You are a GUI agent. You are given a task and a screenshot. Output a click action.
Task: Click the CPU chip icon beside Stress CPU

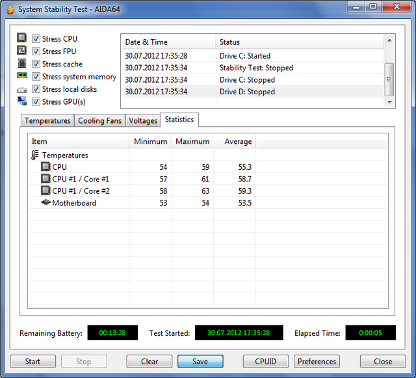tap(22, 38)
